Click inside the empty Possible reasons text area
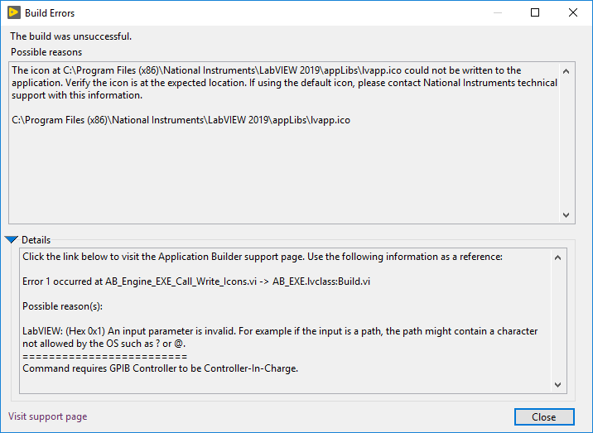The width and height of the screenshot is (593, 433). pos(283,174)
